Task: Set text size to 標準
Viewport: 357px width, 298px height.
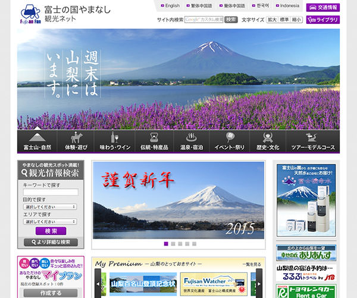Action: pyautogui.click(x=284, y=20)
